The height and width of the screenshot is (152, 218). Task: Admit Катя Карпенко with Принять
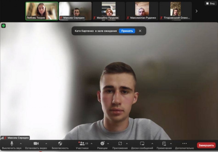[x=127, y=31]
